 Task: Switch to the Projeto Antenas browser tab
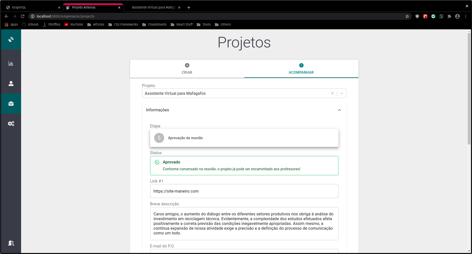click(x=93, y=8)
